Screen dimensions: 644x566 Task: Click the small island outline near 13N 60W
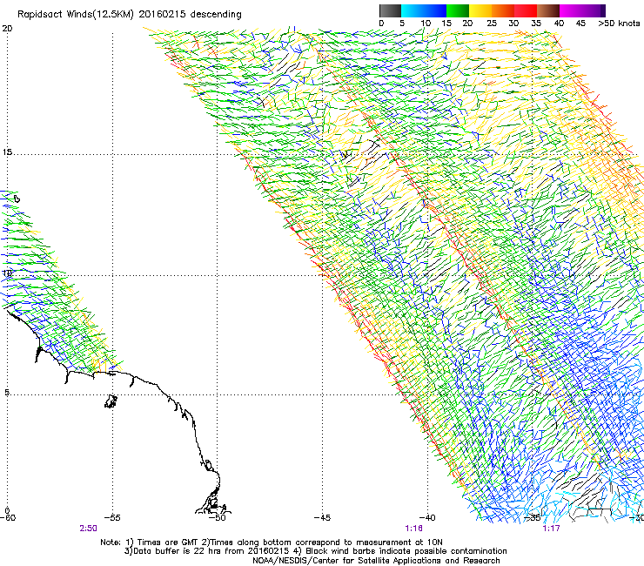point(17,199)
